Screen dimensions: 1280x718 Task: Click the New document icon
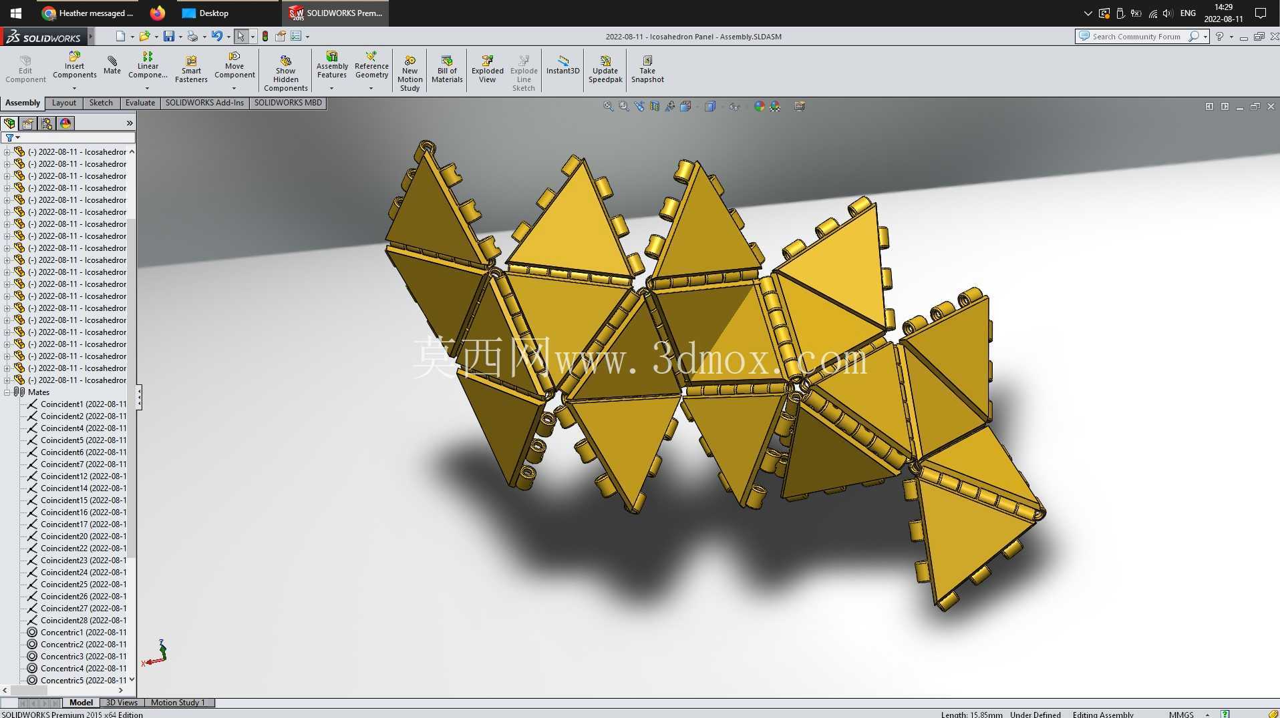tap(120, 36)
